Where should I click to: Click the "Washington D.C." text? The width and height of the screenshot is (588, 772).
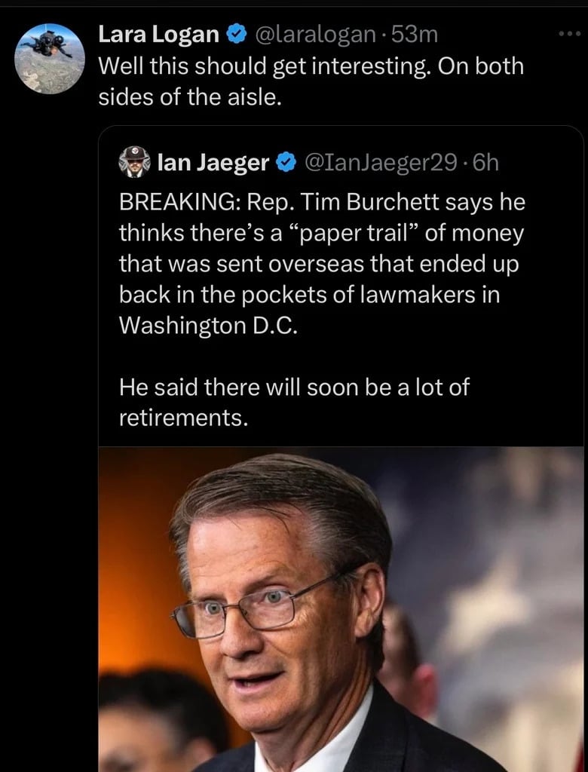pos(209,327)
